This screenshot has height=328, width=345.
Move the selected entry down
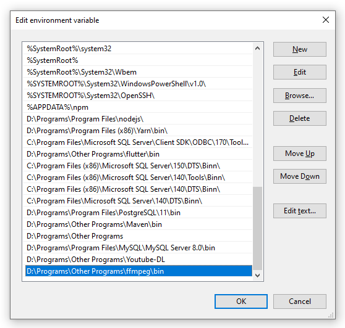300,176
